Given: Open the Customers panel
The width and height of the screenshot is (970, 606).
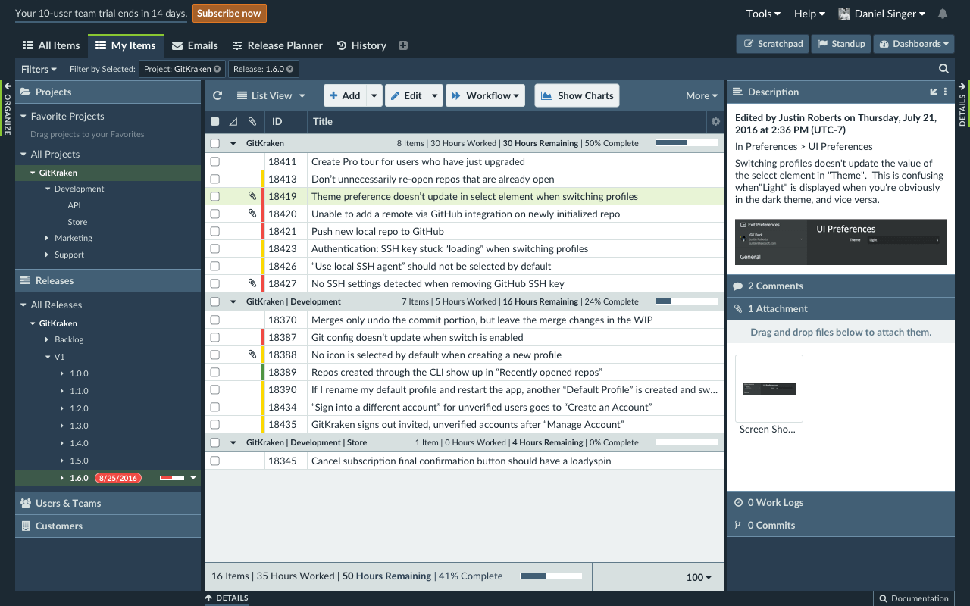Looking at the screenshot, I should pyautogui.click(x=108, y=526).
